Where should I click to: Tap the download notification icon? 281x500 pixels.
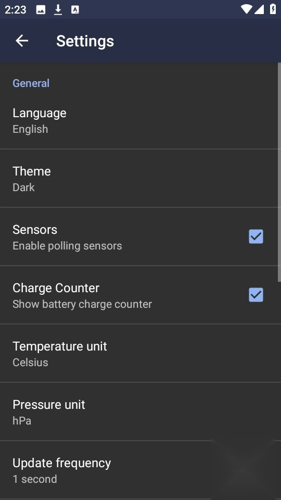pos(58,9)
